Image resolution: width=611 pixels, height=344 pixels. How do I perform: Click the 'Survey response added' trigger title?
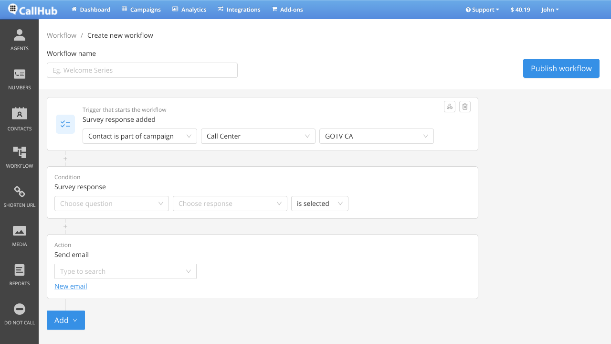pos(119,119)
